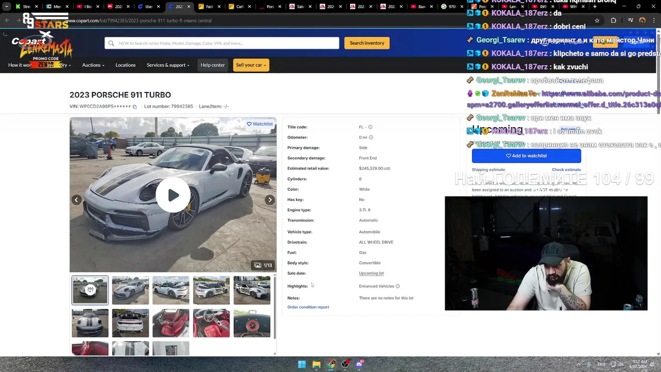Open volume control in system tray
The width and height of the screenshot is (661, 372).
coord(621,364)
